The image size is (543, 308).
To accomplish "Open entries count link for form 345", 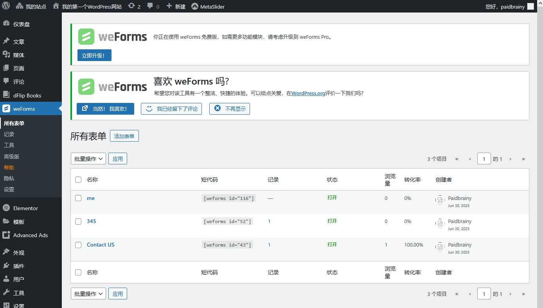I will click(x=269, y=221).
